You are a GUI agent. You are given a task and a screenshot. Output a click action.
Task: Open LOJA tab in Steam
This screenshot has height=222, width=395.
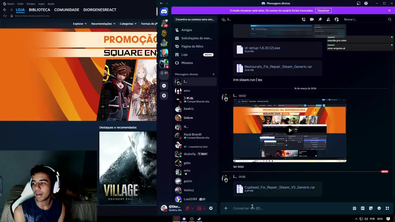(20, 10)
